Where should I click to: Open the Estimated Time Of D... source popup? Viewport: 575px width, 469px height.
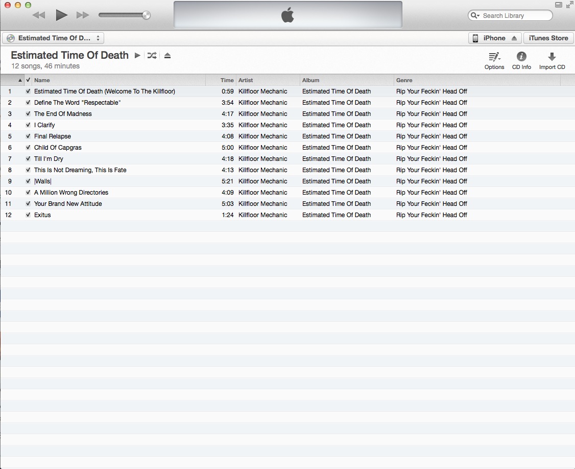53,38
